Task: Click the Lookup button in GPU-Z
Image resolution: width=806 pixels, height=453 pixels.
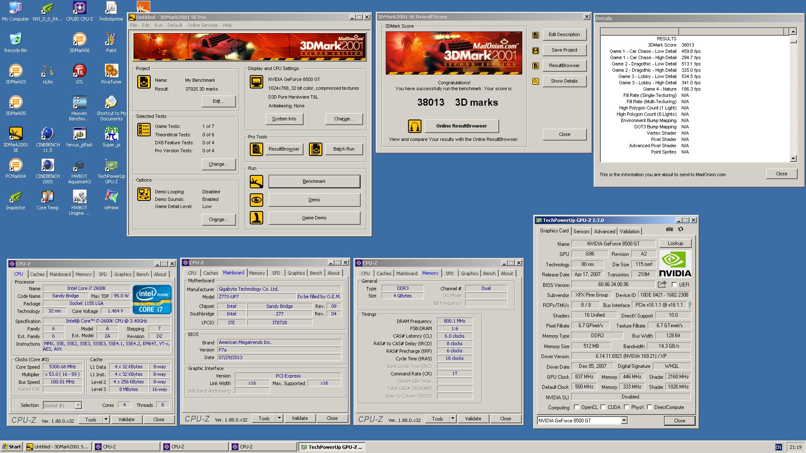Action: [675, 243]
